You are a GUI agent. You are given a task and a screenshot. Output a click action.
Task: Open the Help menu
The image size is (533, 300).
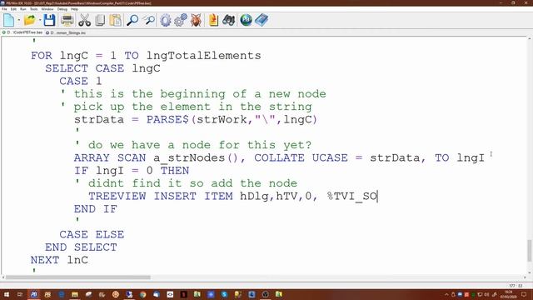(74, 9)
